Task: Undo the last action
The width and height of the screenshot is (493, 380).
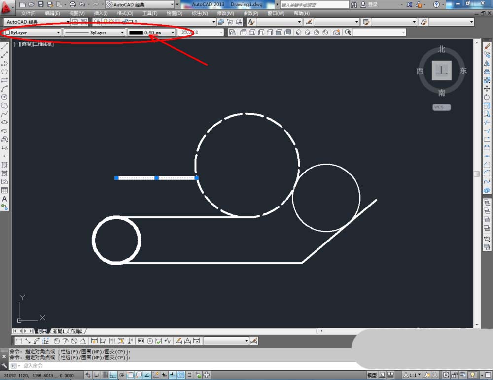Action: (82, 4)
